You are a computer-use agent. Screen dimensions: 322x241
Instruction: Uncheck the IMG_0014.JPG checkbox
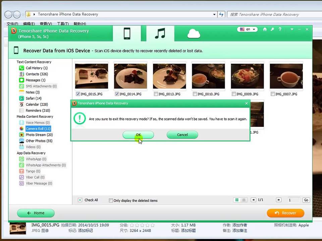(117, 94)
